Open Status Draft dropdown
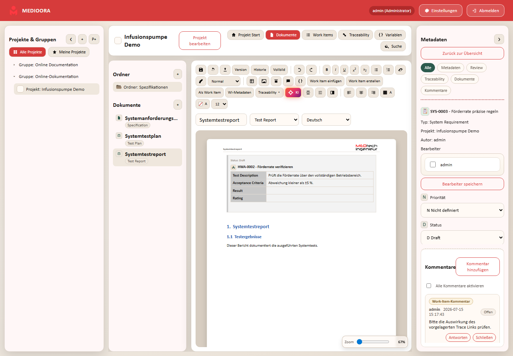513x356 pixels. (462, 237)
